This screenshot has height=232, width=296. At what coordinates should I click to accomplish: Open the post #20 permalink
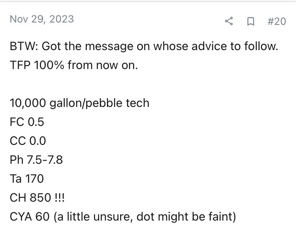click(277, 21)
